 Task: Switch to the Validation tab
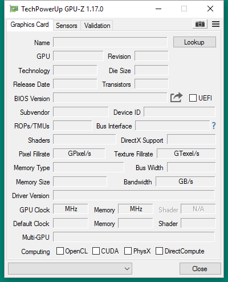[x=97, y=26]
